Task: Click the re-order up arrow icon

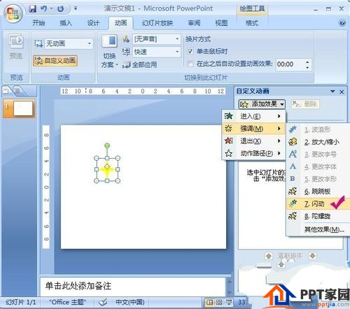Action: 269,256
